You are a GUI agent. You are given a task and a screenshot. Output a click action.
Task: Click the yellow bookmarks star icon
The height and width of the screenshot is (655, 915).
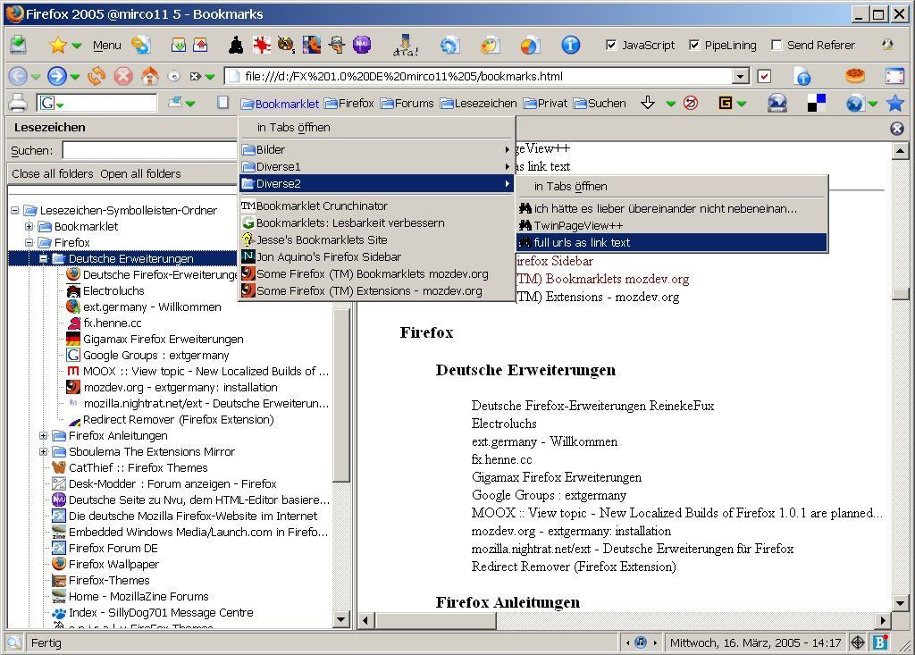click(x=58, y=45)
